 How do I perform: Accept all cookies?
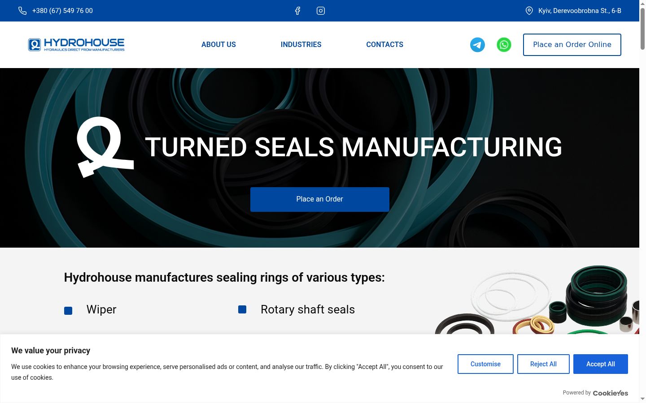tap(601, 364)
